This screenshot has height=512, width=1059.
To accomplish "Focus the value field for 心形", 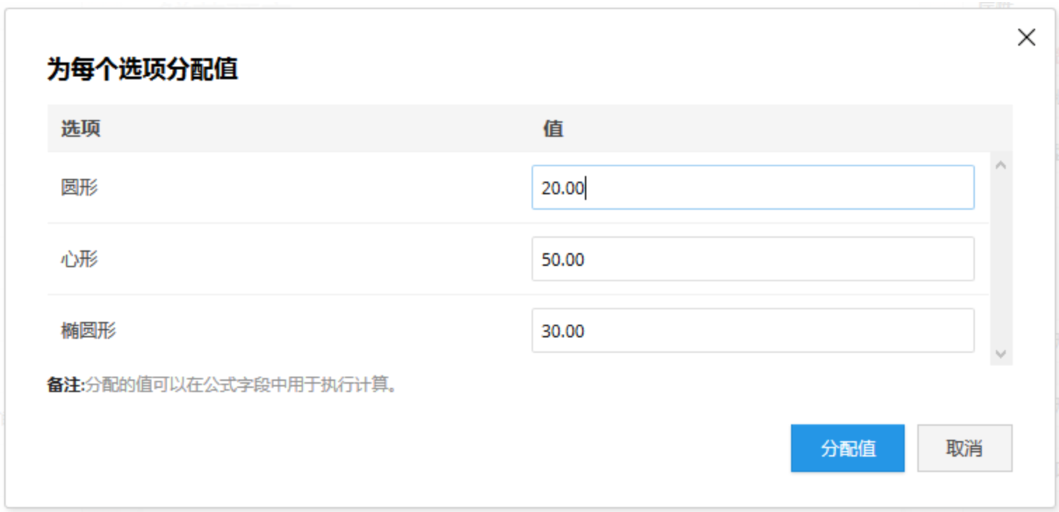I will click(x=753, y=259).
